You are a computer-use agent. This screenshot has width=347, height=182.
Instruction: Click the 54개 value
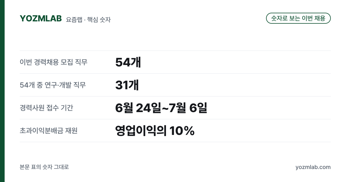click(x=128, y=62)
